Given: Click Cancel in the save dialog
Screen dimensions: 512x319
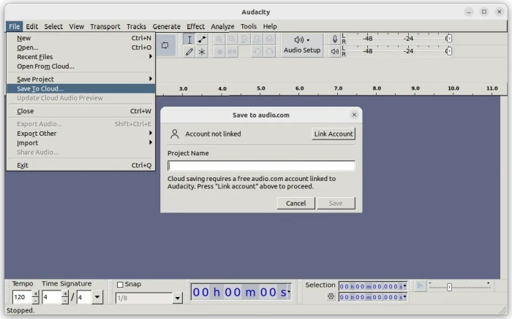Looking at the screenshot, I should tap(295, 204).
